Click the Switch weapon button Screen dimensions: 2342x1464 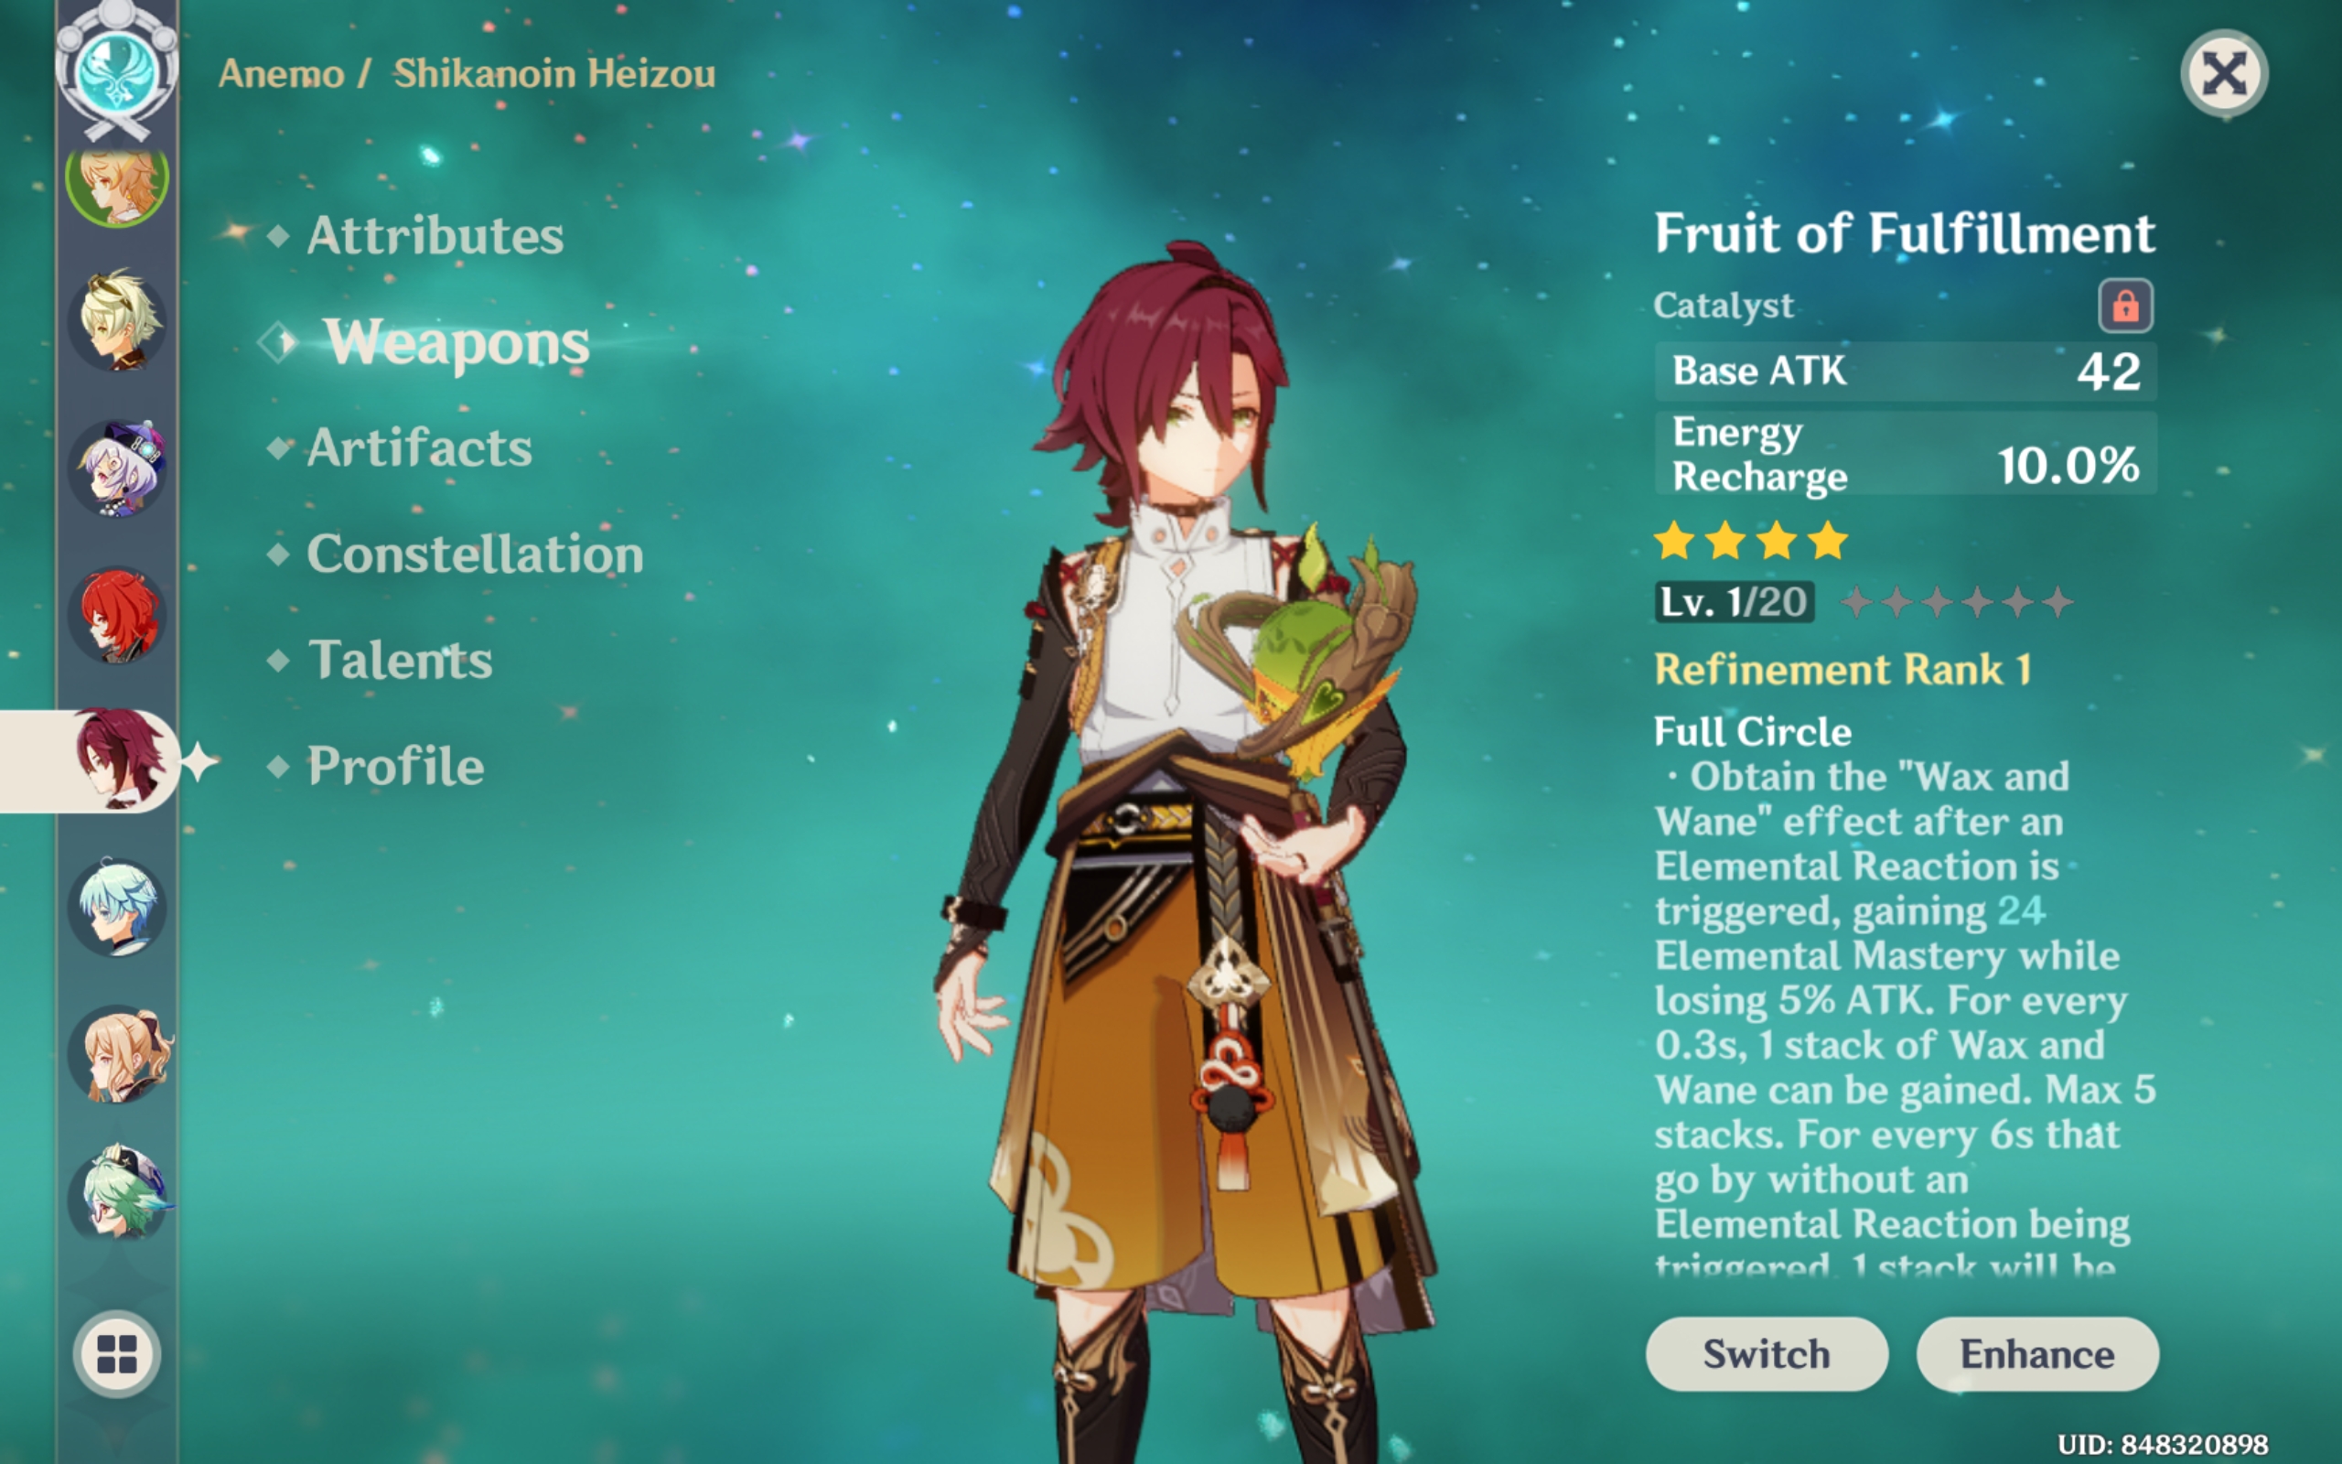tap(1767, 1353)
